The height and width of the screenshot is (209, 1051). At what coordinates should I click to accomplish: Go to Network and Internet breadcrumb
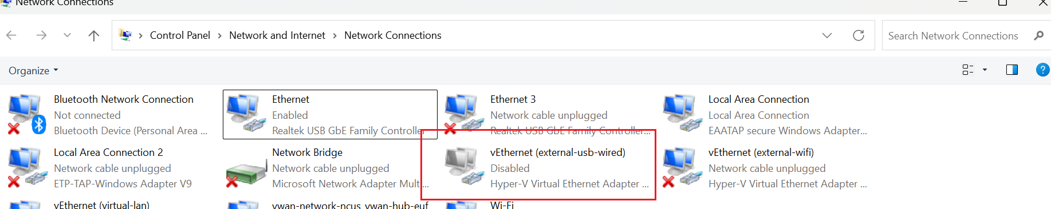coord(277,35)
